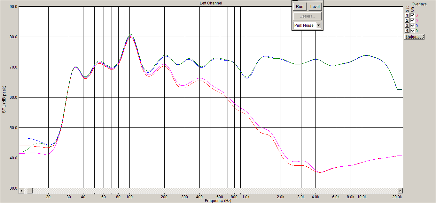Click the 30.0 value on the SPL axis

coord(13,188)
